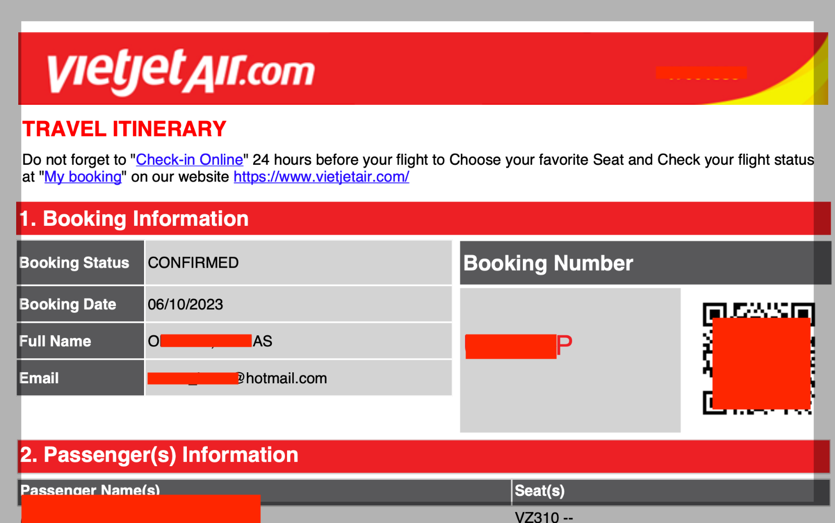Click the Passenger(s) Information section header
Image resolution: width=835 pixels, height=523 pixels.
[423, 455]
